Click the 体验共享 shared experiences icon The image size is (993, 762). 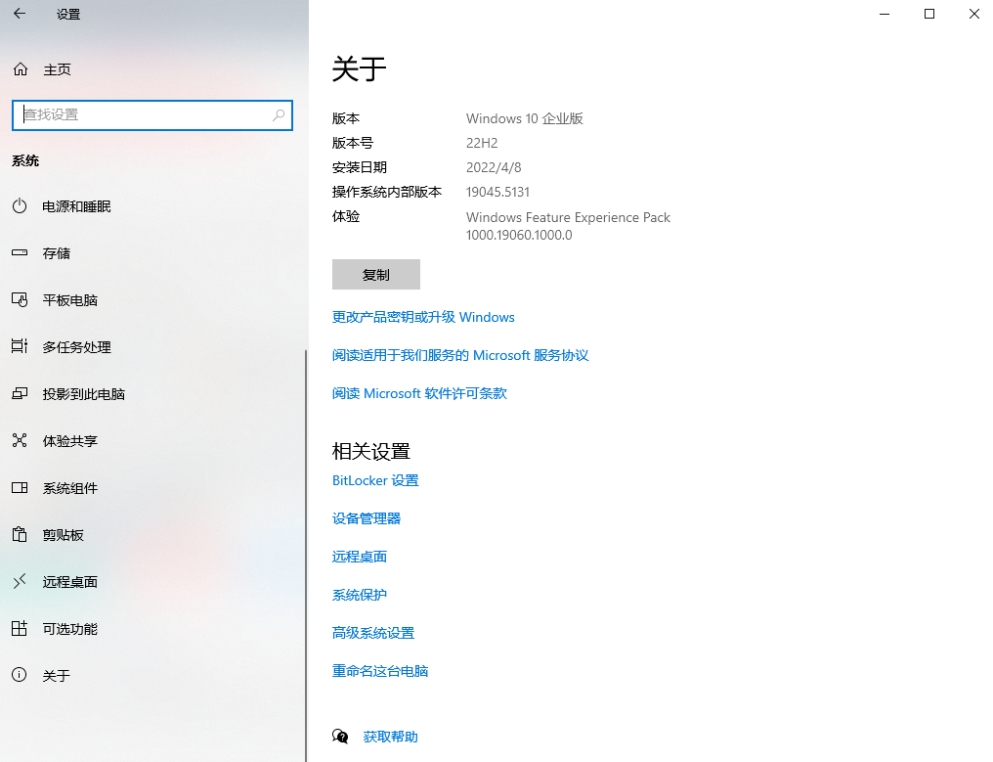pos(21,441)
